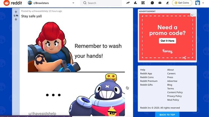Click the Honey logo in the ad
The height and width of the screenshot is (117, 209).
pyautogui.click(x=168, y=51)
